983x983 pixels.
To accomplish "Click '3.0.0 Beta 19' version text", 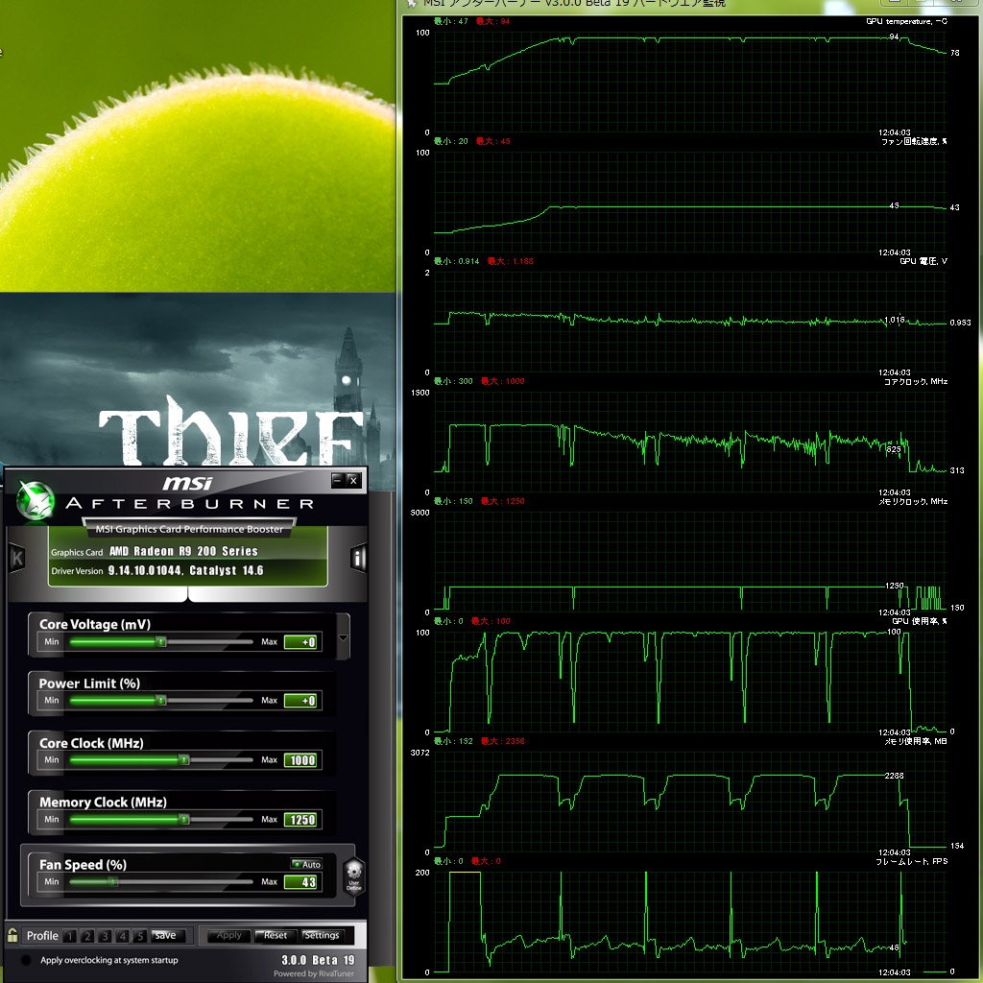I will tap(318, 960).
